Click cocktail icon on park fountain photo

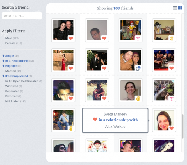(172, 98)
